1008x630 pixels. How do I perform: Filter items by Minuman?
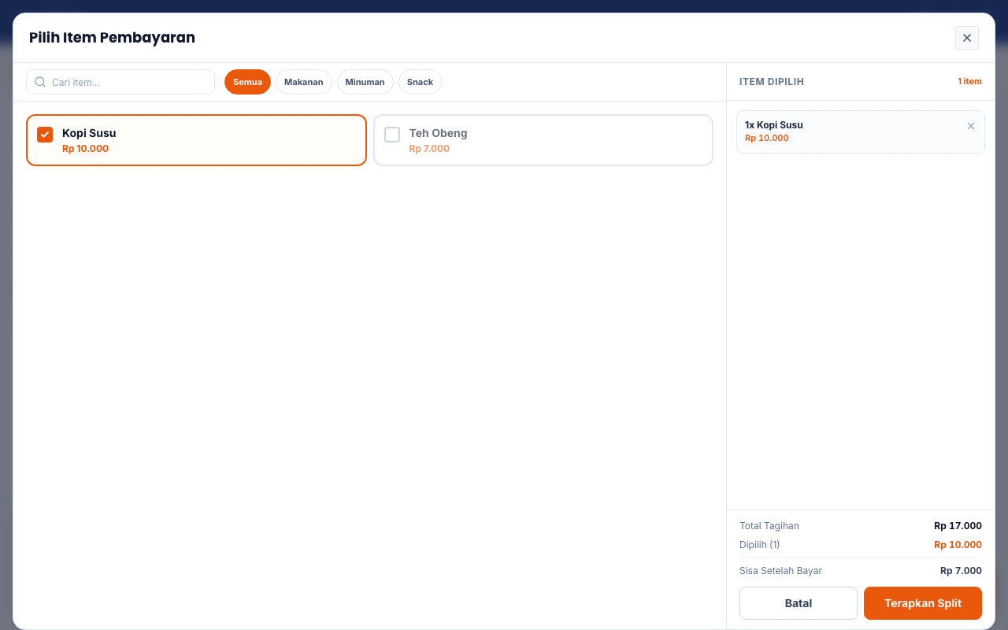(365, 82)
